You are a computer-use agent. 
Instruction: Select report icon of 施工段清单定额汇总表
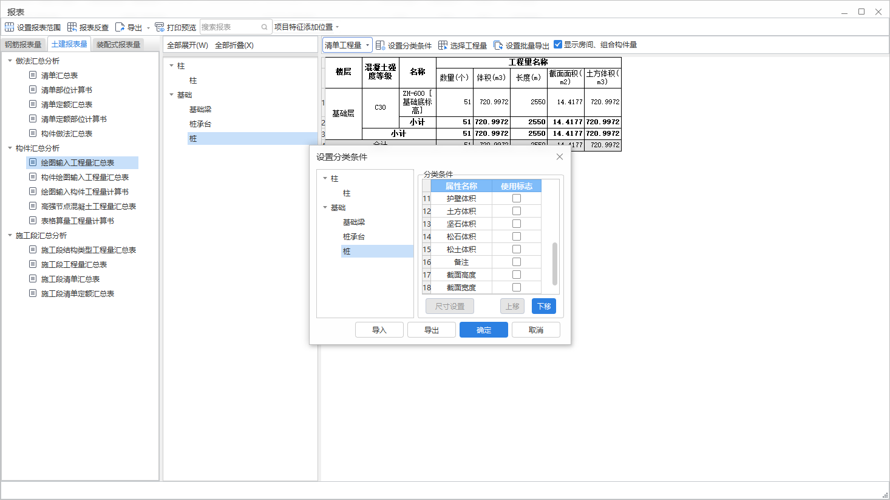pos(33,293)
